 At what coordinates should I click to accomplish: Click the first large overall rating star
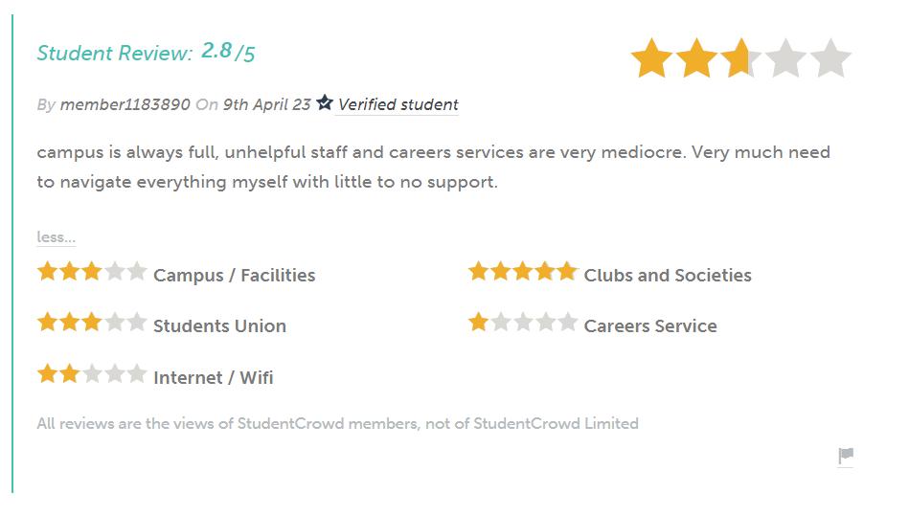click(651, 59)
